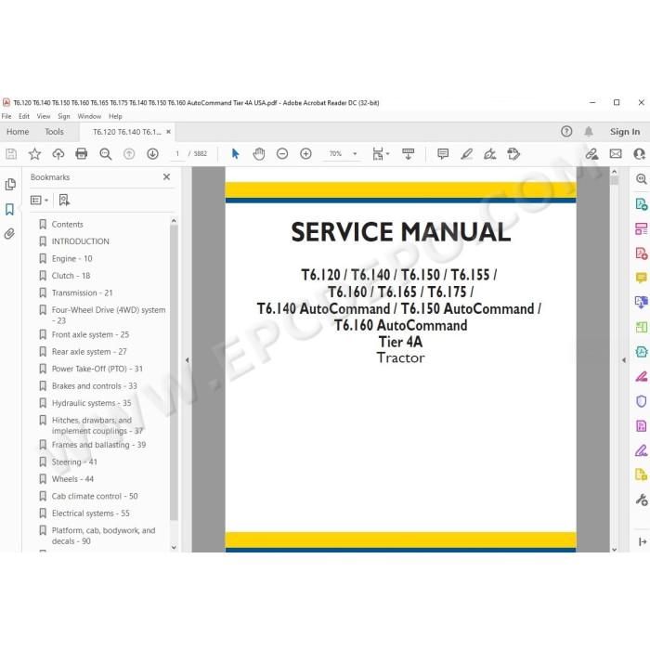Open the search tools magnifier icon

641,179
